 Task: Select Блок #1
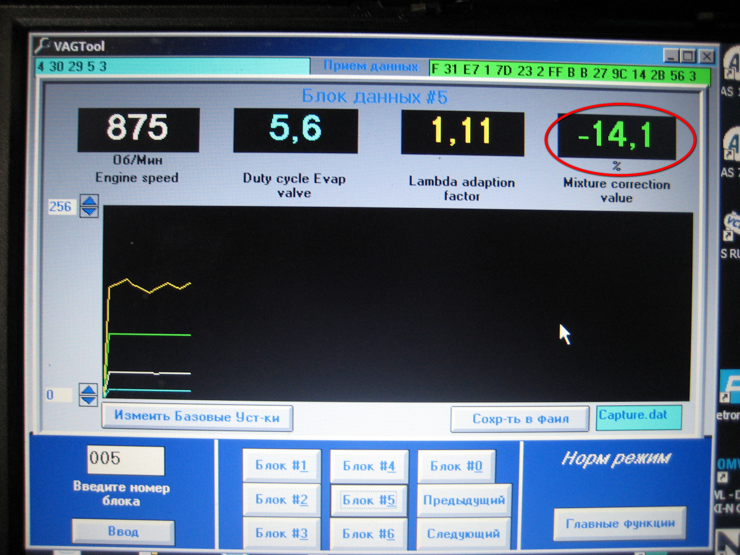pyautogui.click(x=282, y=466)
